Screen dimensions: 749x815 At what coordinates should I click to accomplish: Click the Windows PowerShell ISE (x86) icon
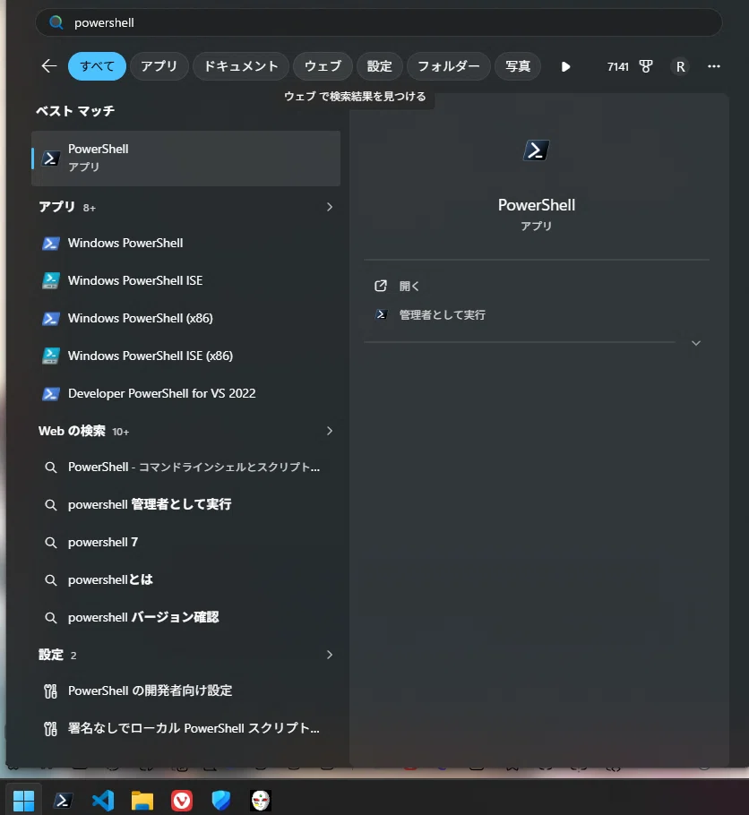point(50,356)
